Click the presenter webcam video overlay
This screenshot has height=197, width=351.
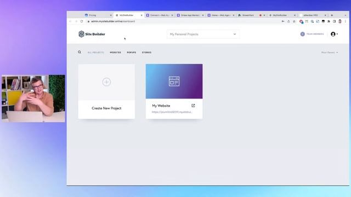[33, 99]
